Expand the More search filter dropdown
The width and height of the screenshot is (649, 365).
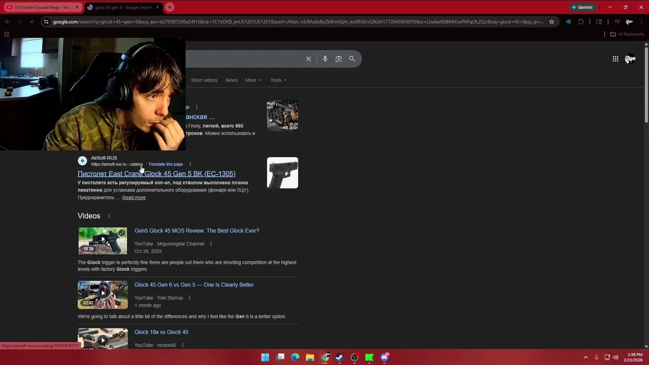click(253, 80)
